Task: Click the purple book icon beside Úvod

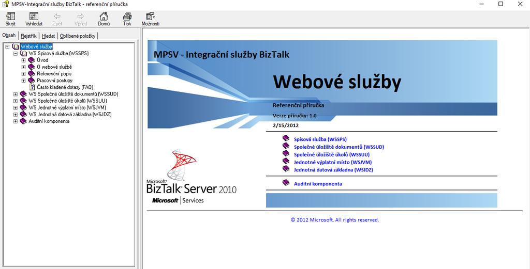Action: click(x=32, y=60)
